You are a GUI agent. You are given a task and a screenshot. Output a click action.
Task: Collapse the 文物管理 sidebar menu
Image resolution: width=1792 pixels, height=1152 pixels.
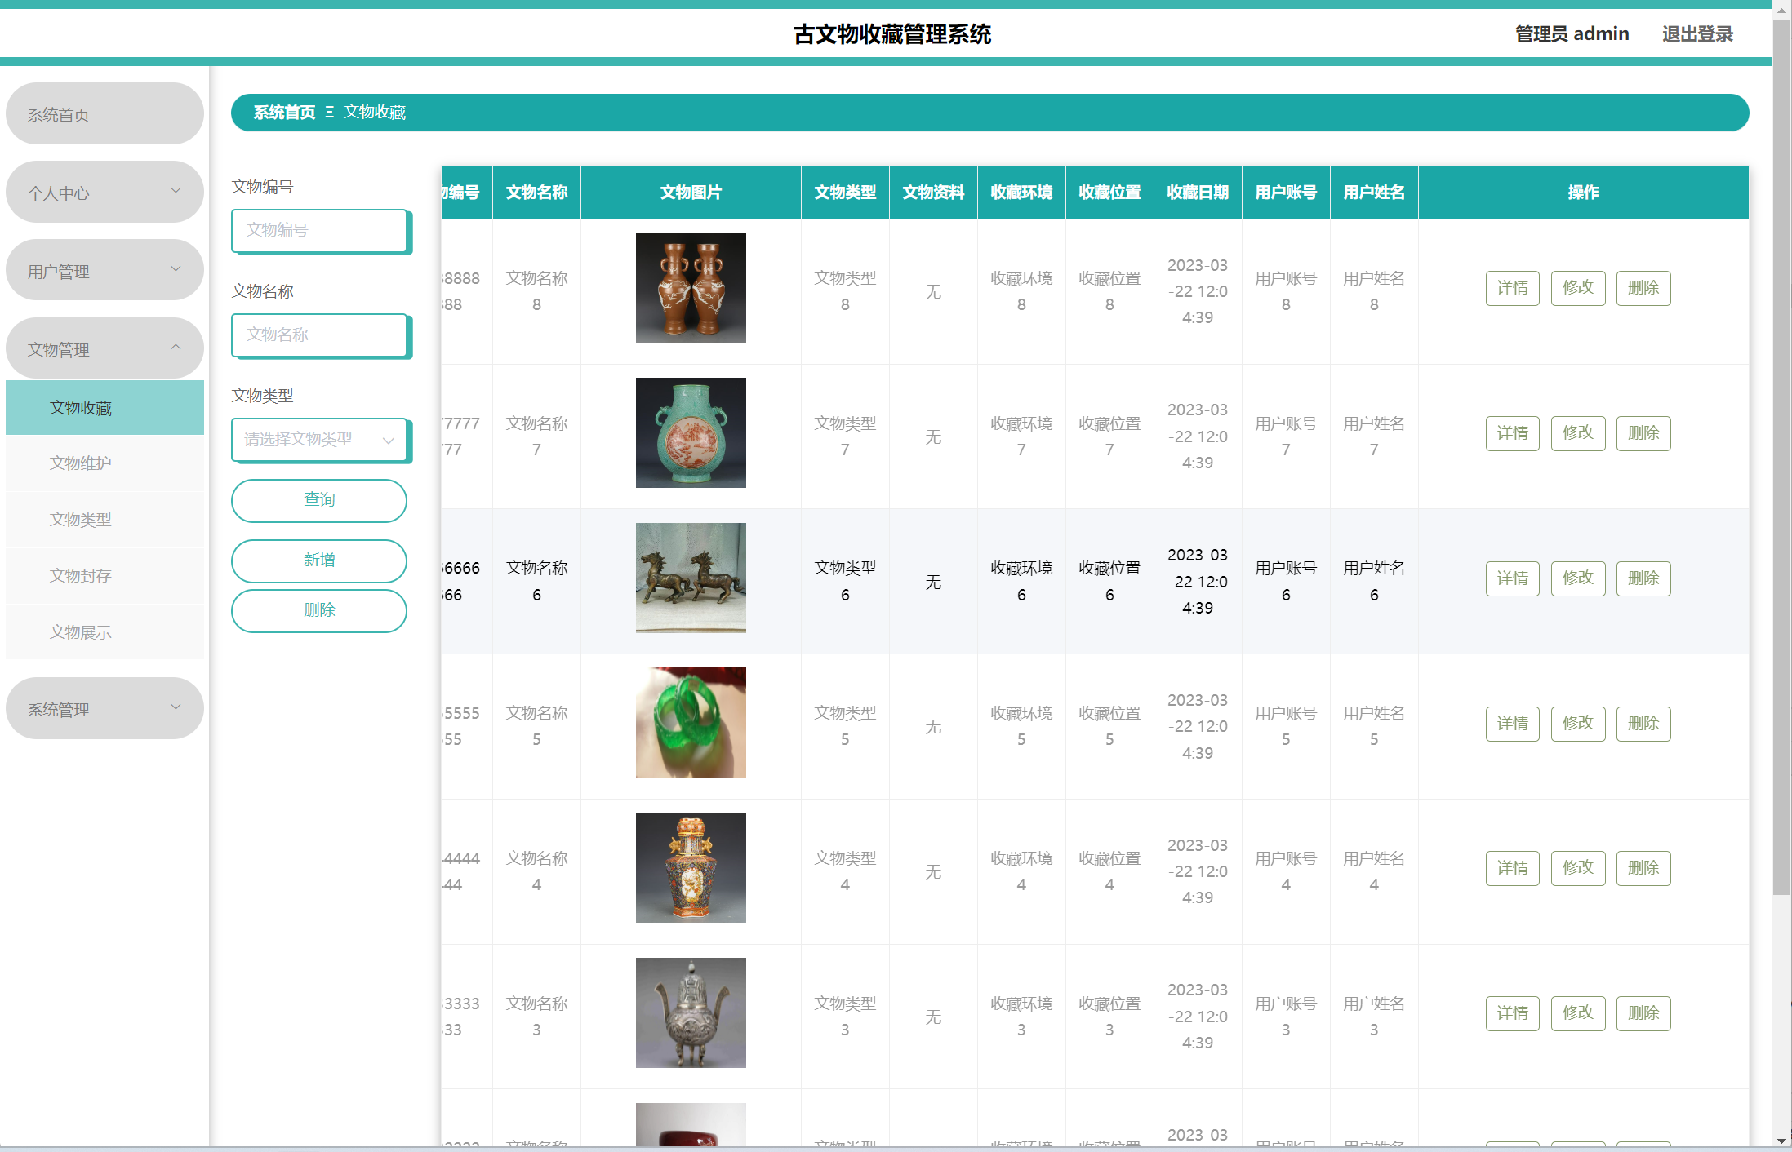104,349
